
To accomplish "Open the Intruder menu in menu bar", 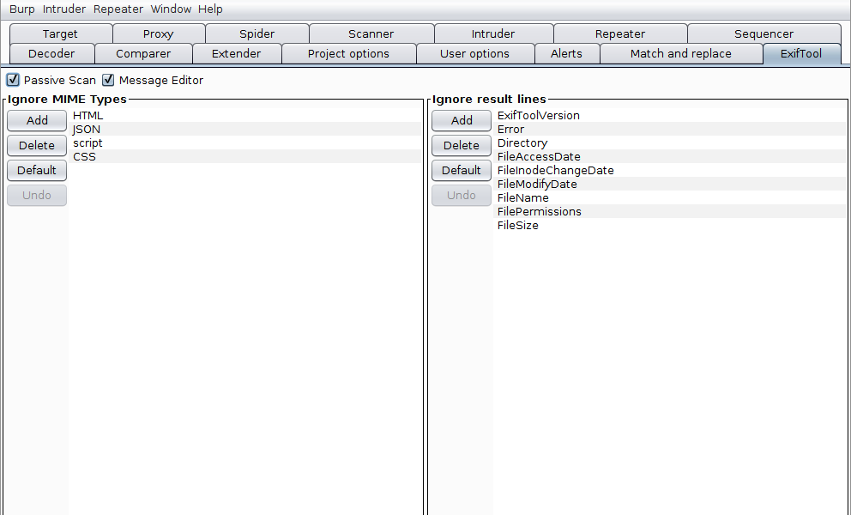I will pyautogui.click(x=64, y=9).
